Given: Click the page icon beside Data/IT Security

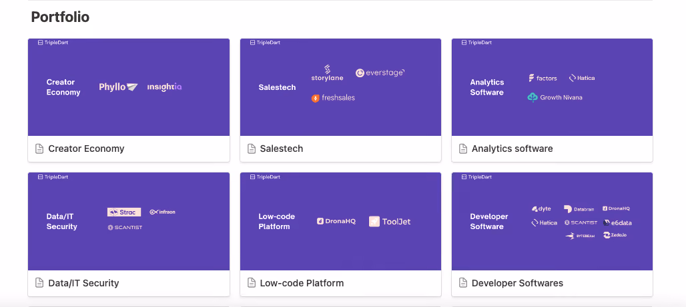Looking at the screenshot, I should [39, 283].
